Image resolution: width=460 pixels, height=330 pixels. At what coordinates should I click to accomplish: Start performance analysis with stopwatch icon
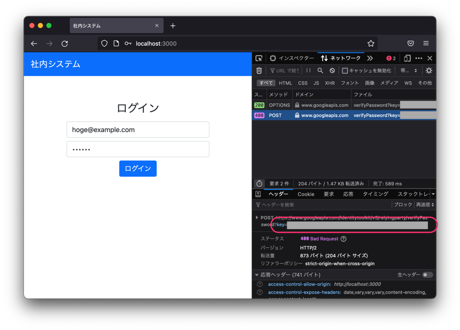pyautogui.click(x=259, y=183)
